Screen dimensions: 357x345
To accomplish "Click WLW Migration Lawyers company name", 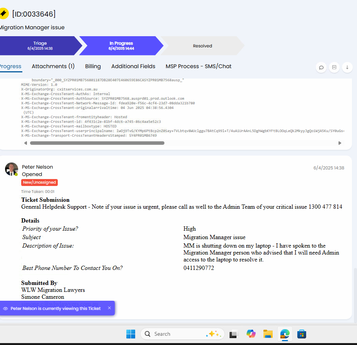I will point(53,290).
